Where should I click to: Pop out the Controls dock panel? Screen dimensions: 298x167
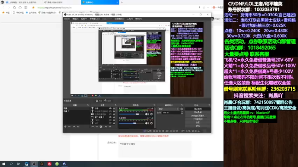pos(209,105)
